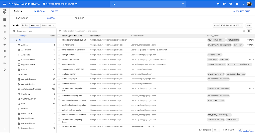Select the bigquery.Dataset asset icon
Screen dimensions: 255x133
click(x=19, y=64)
